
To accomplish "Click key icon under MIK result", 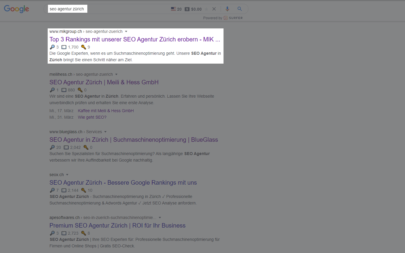I will [83, 47].
